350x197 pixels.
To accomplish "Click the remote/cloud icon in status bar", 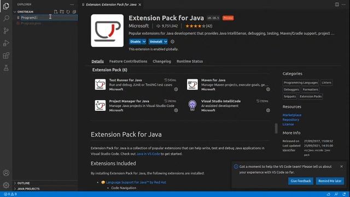I will 329,194.
